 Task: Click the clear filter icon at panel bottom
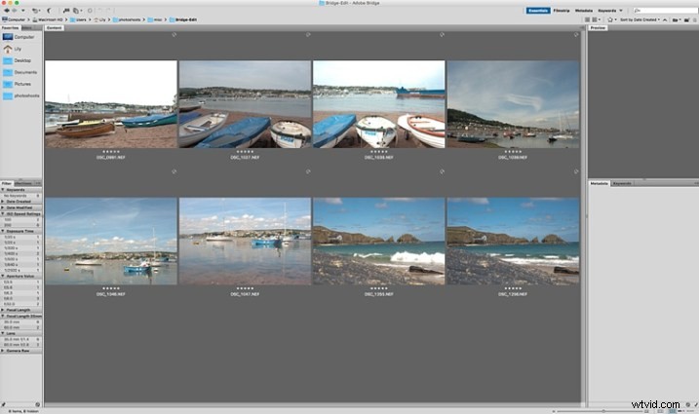pyautogui.click(x=37, y=404)
